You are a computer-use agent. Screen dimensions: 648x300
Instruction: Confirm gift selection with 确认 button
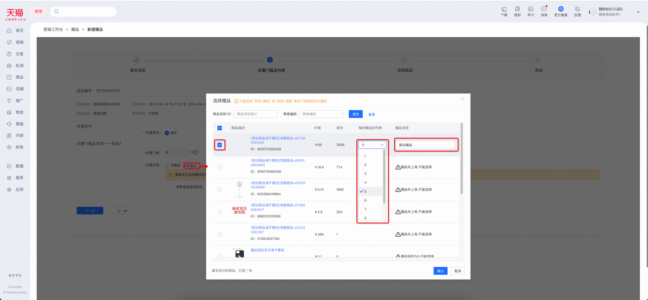click(x=440, y=271)
